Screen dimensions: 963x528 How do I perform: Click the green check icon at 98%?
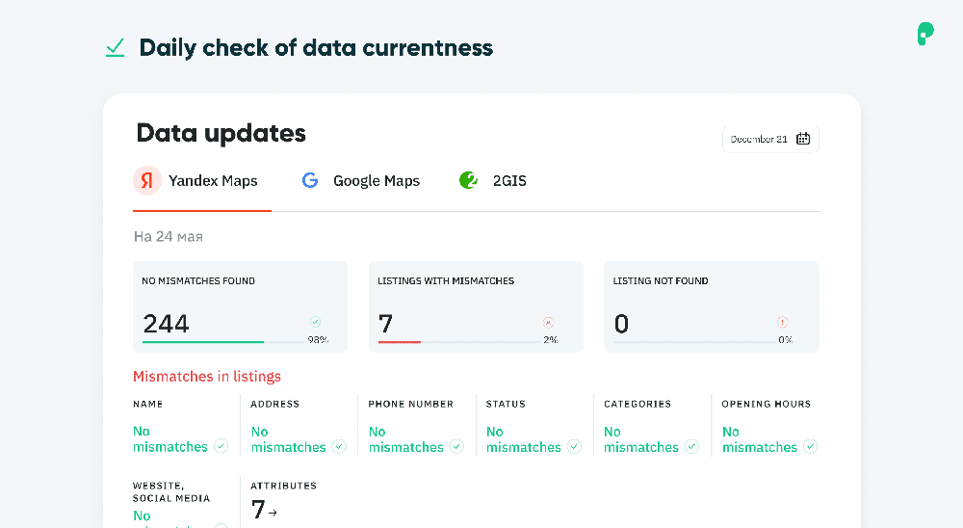pyautogui.click(x=315, y=322)
